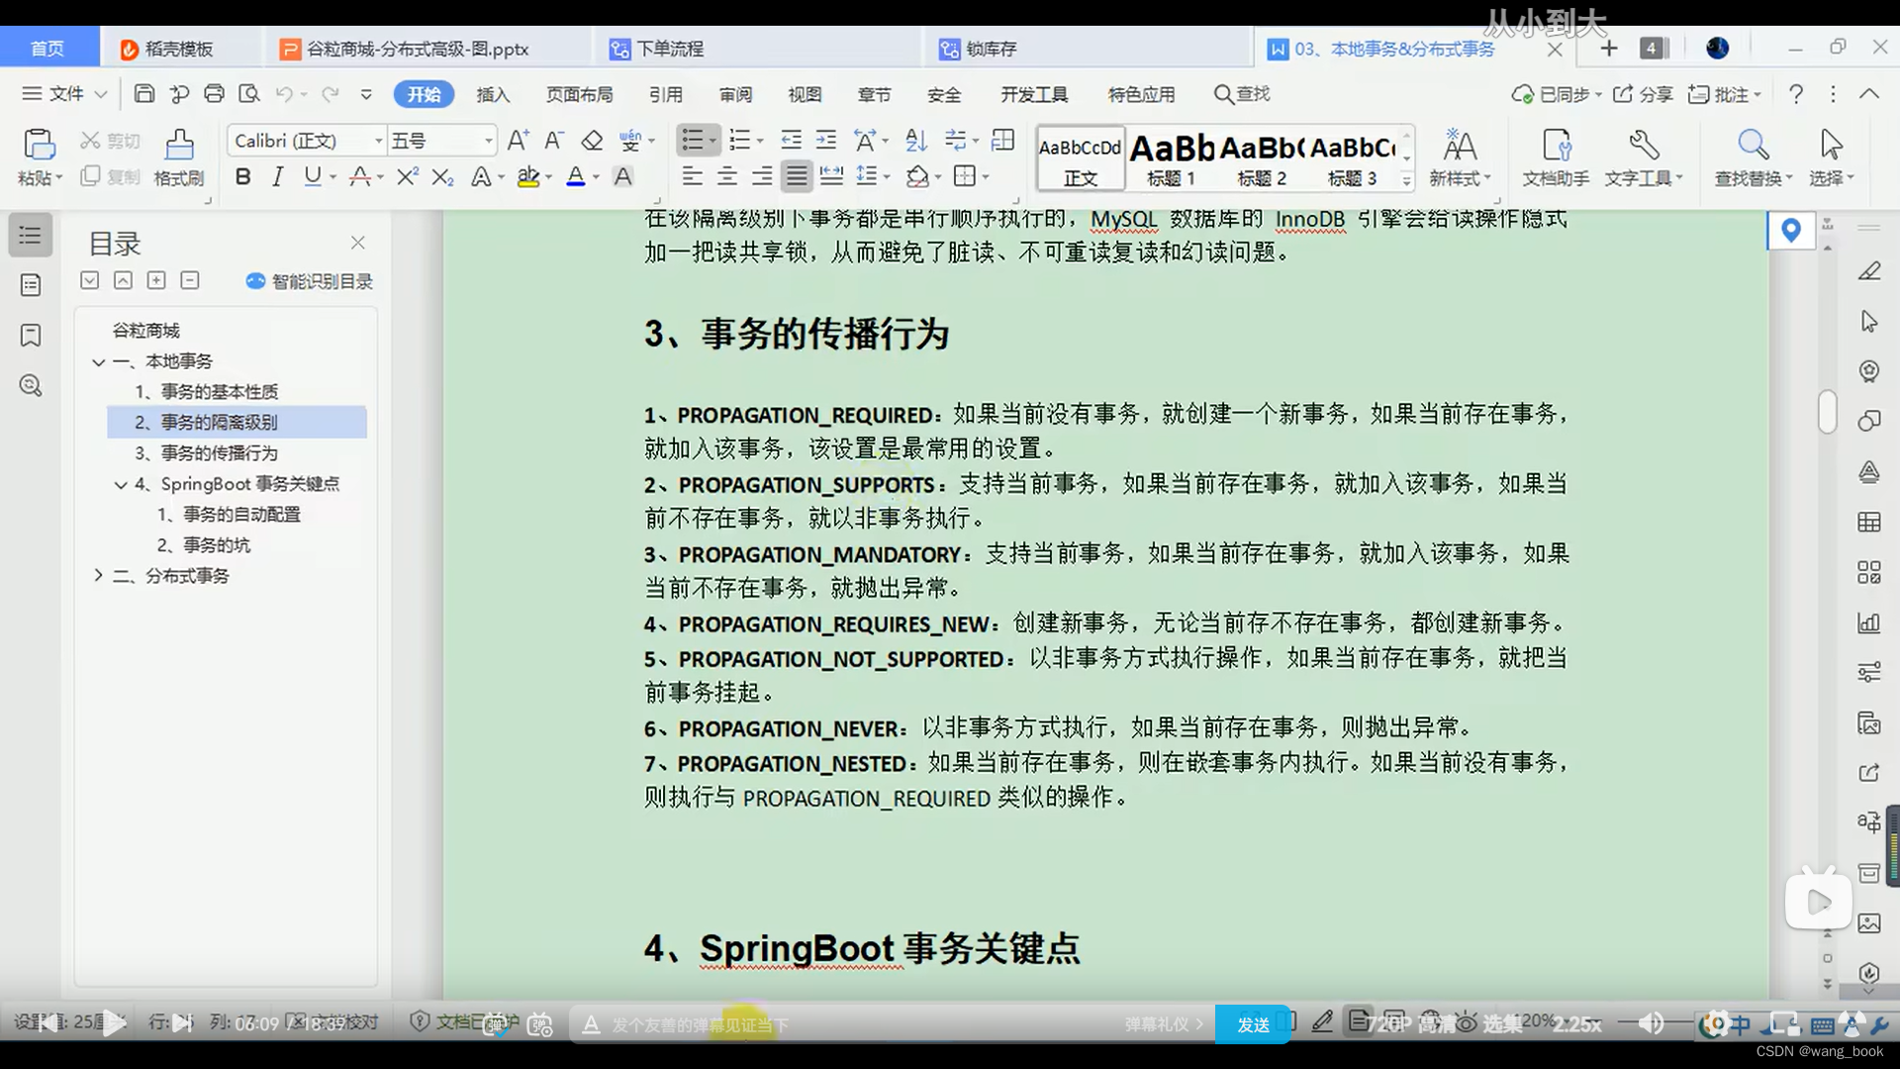Click 智能识别目录 link
The width and height of the screenshot is (1900, 1069).
pyautogui.click(x=309, y=281)
